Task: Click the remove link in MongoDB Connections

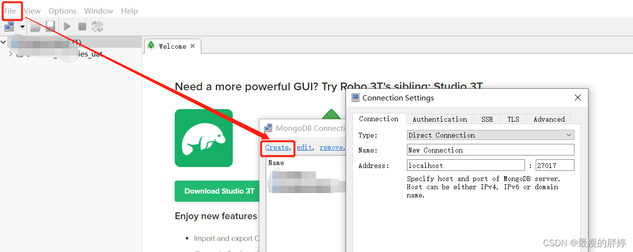Action: 332,147
